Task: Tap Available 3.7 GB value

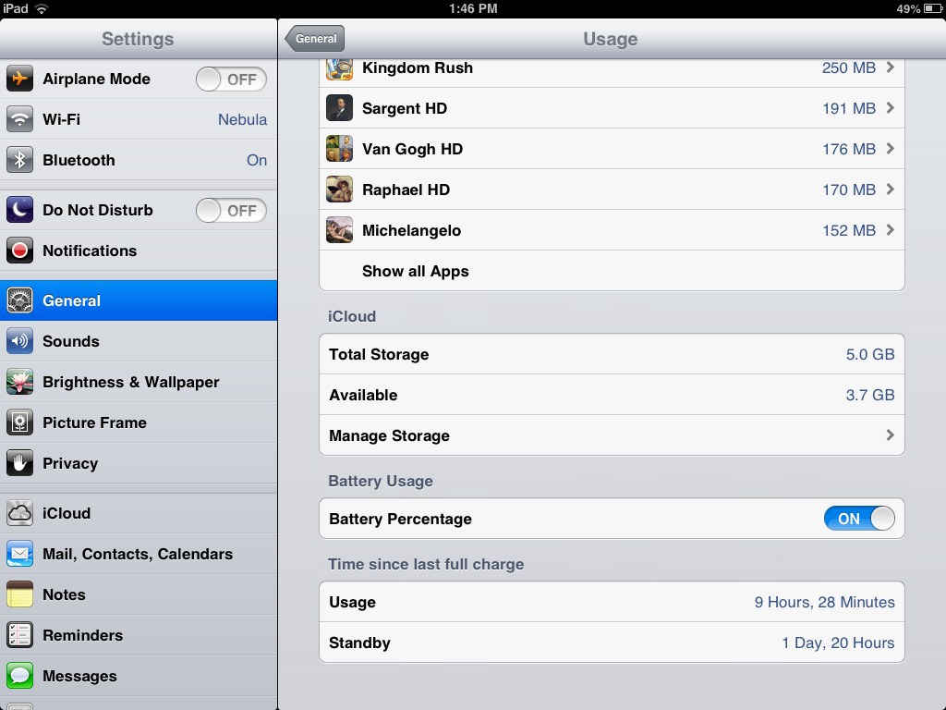Action: click(870, 395)
